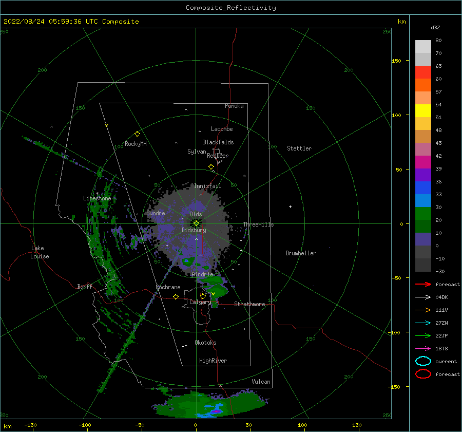Click the Ponoka label
This screenshot has height=432, width=462.
(x=234, y=106)
